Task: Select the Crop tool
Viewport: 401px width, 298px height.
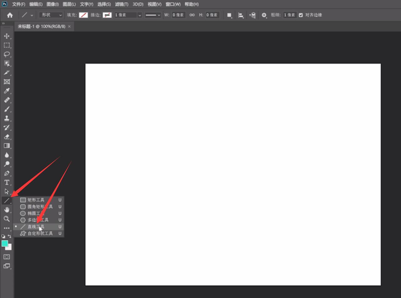Action: pyautogui.click(x=7, y=73)
